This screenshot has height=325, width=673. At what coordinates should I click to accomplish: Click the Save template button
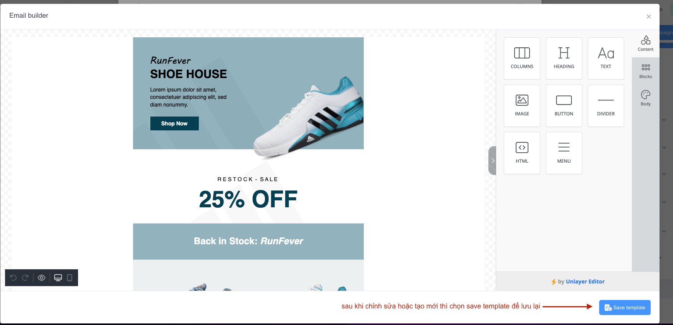(x=625, y=307)
